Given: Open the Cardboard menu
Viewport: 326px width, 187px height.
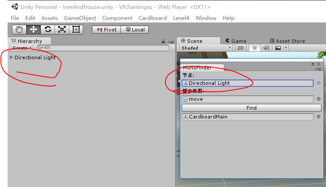Looking at the screenshot, I should pyautogui.click(x=153, y=18).
